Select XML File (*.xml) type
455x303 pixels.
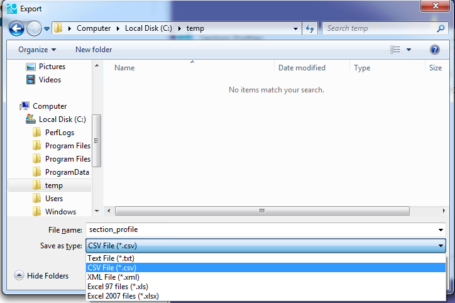click(113, 277)
